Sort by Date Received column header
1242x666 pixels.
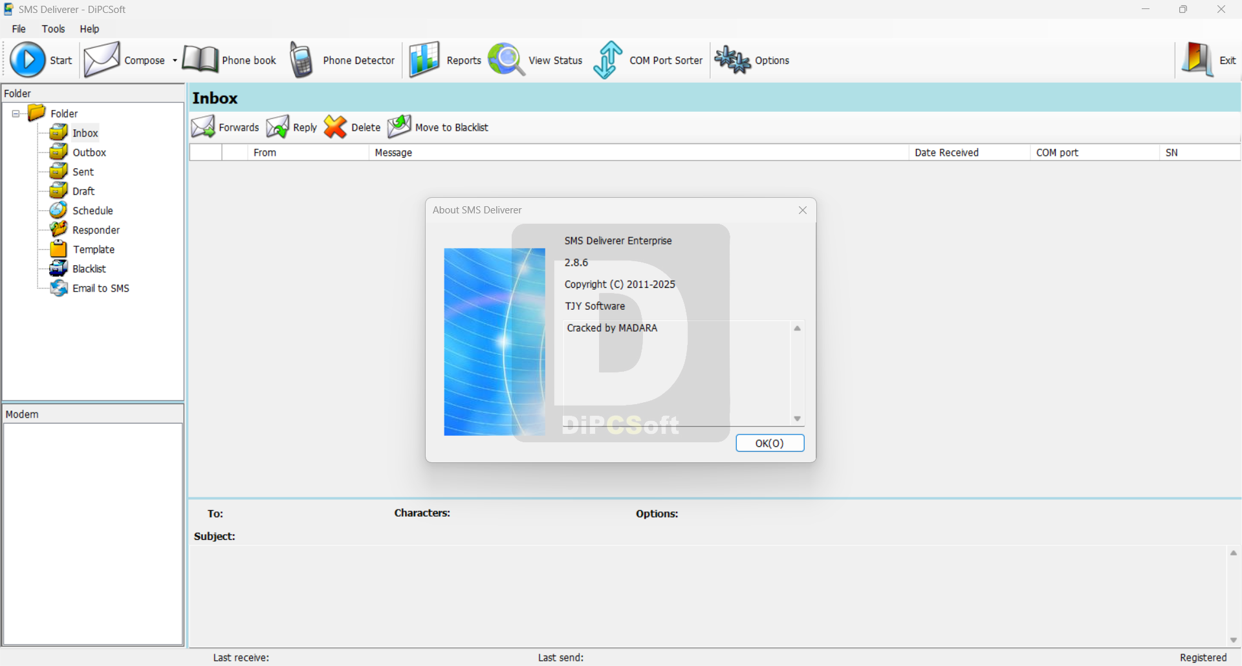[969, 153]
